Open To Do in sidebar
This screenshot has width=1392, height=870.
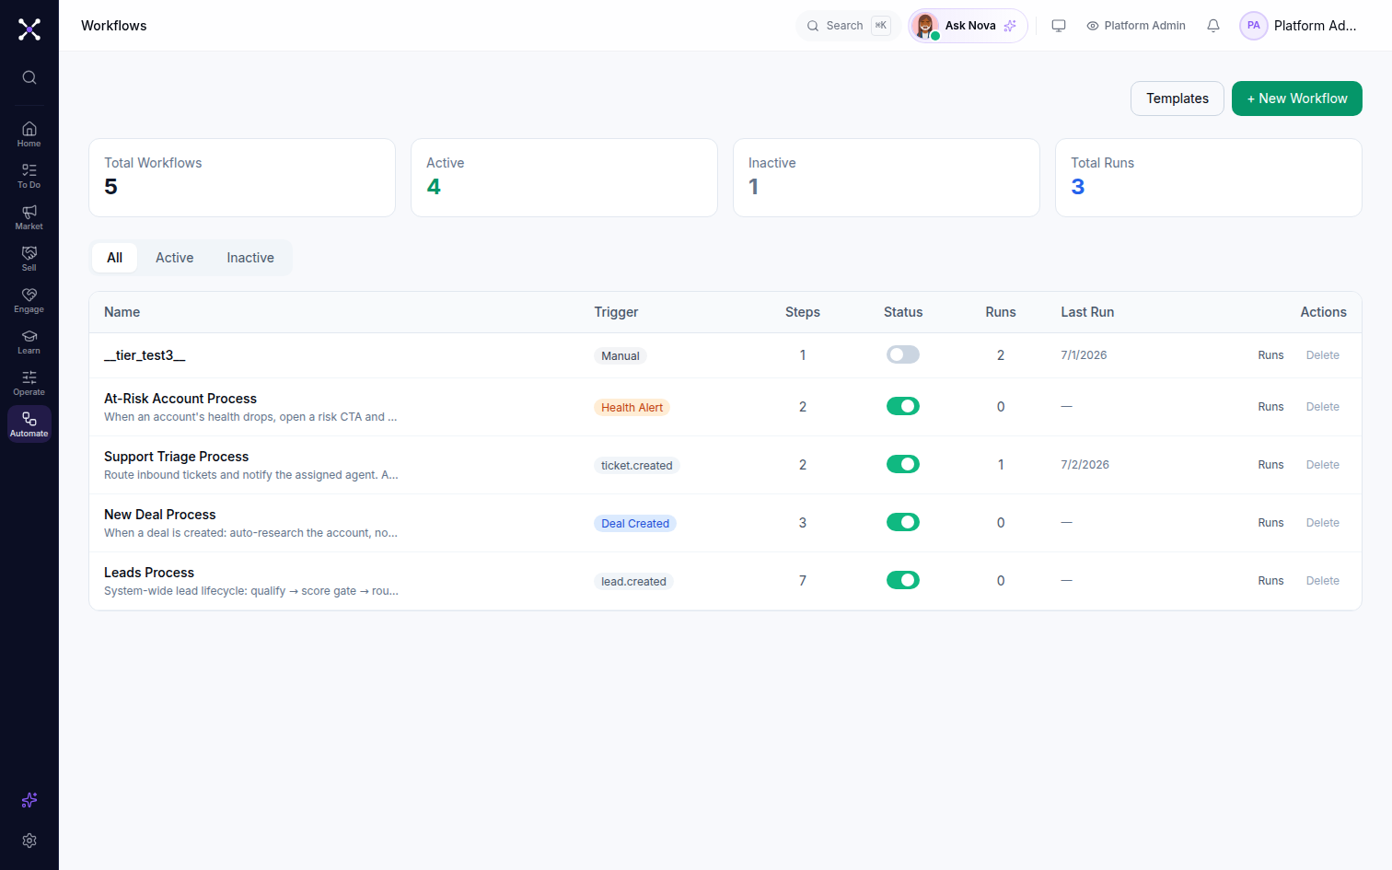tap(29, 176)
